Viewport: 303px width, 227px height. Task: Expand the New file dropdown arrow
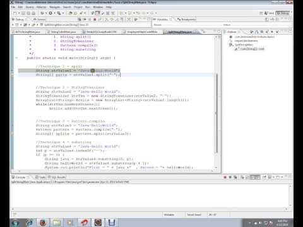(x=19, y=13)
